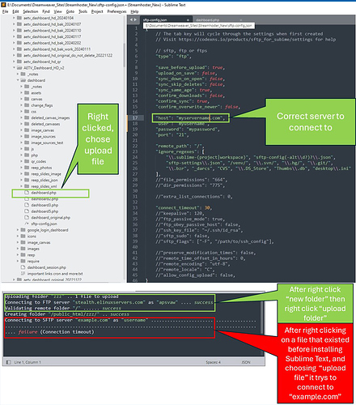Click the "type": "ftp" line in editor
Screen dimensions: 356x405
click(x=174, y=56)
